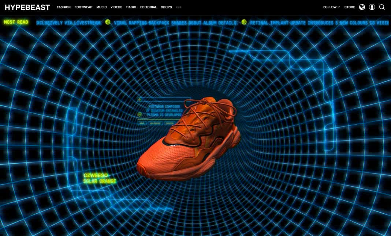The width and height of the screenshot is (391, 236).
Task: Open the Footwear section
Action: pyautogui.click(x=83, y=7)
